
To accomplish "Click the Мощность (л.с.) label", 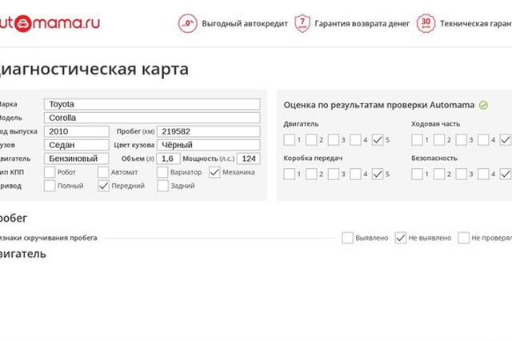I will [208, 158].
